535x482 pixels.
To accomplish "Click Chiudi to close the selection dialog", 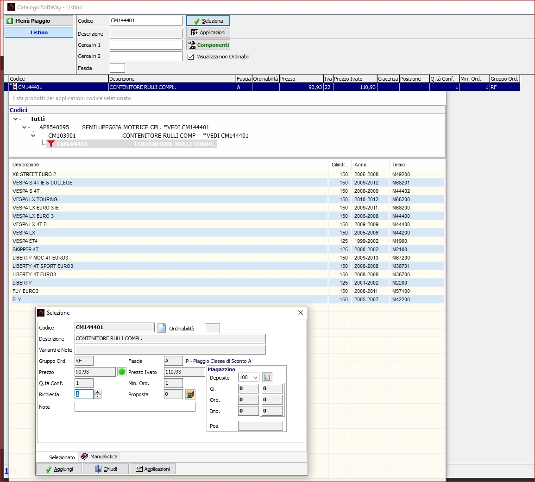I will (x=106, y=469).
